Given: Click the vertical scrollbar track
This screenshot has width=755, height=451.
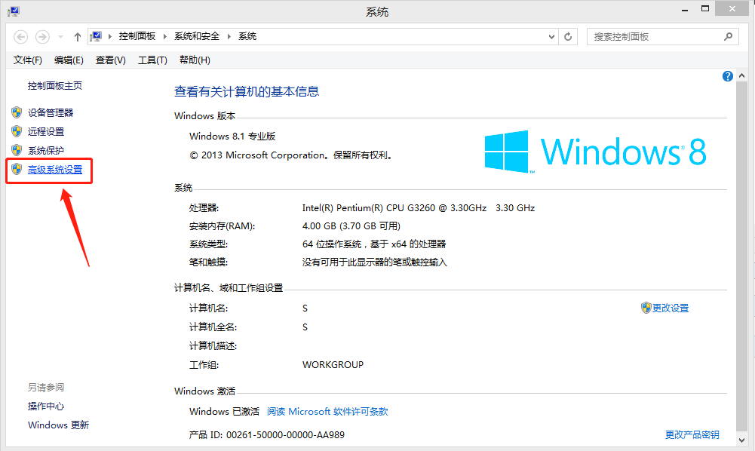Looking at the screenshot, I should [x=741, y=258].
